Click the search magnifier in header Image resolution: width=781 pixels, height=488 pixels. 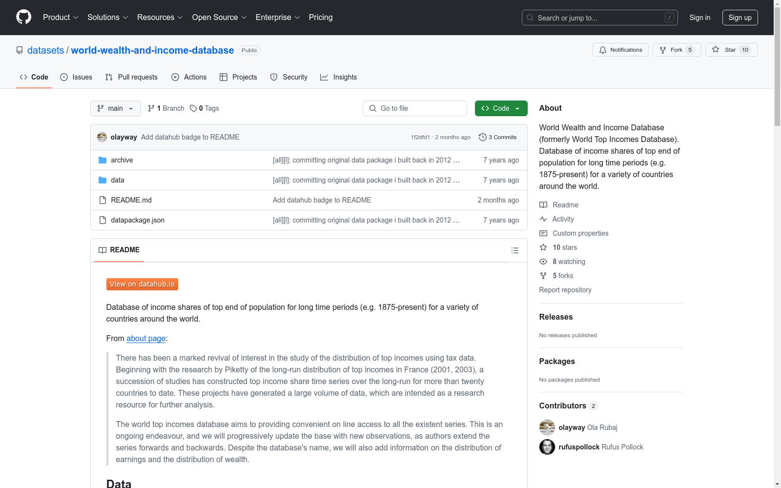point(530,18)
